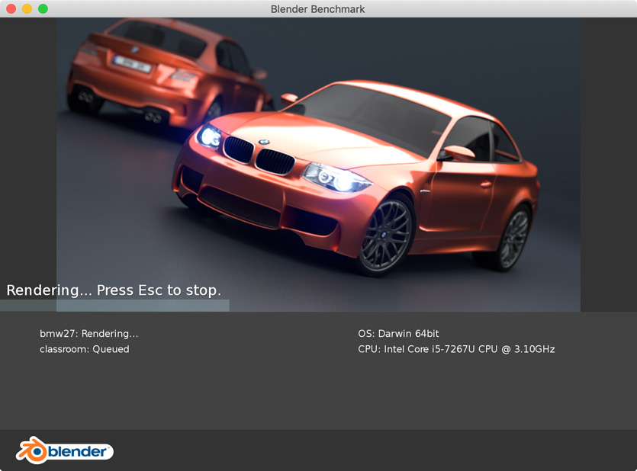Click the render progress bar
Image resolution: width=637 pixels, height=471 pixels.
click(114, 306)
